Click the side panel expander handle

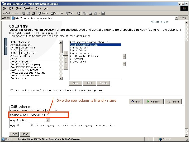click(6, 46)
